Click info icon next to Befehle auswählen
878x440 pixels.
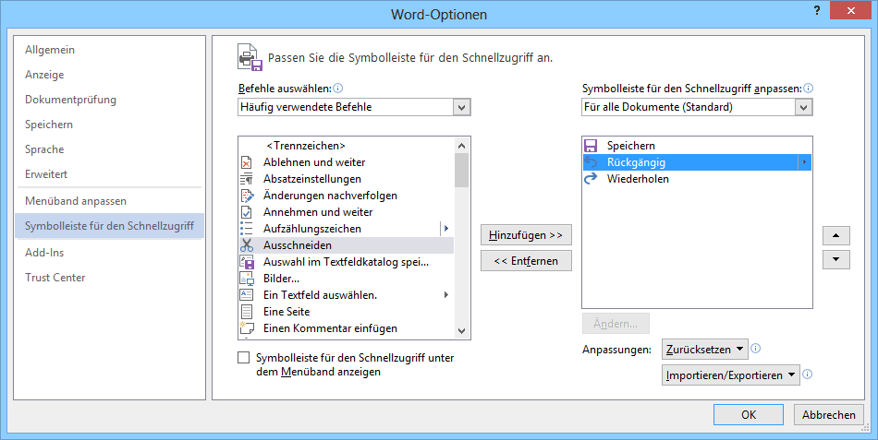[338, 89]
